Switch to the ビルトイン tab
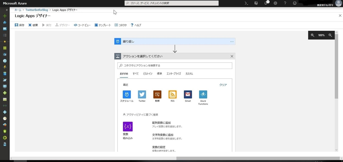The image size is (343, 162). [x=148, y=74]
